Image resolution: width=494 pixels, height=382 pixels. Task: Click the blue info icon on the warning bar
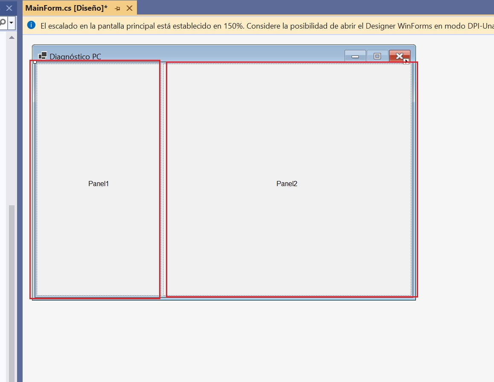[x=31, y=25]
